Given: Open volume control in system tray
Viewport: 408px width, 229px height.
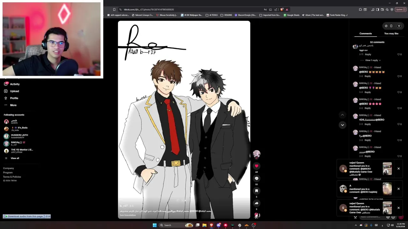Looking at the screenshot, I should [392, 226].
